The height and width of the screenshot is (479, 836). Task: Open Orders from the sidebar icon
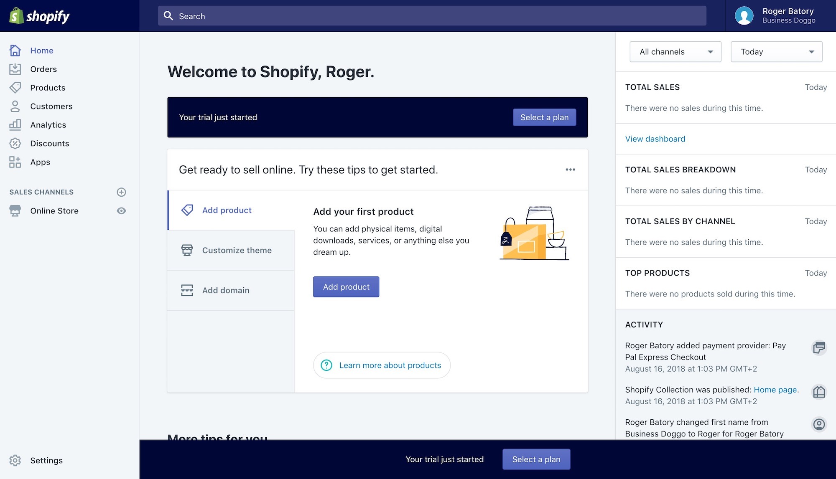pyautogui.click(x=15, y=69)
